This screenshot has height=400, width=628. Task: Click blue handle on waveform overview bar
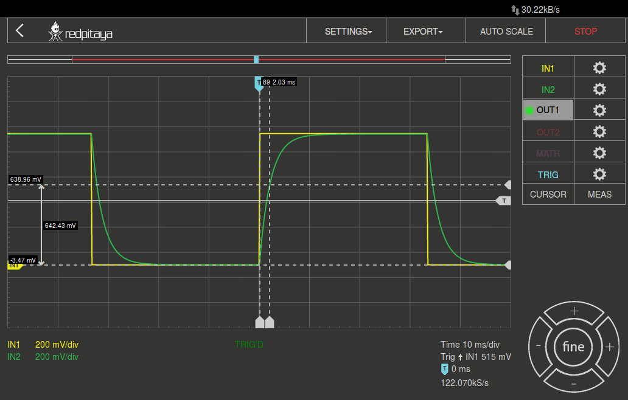(256, 60)
